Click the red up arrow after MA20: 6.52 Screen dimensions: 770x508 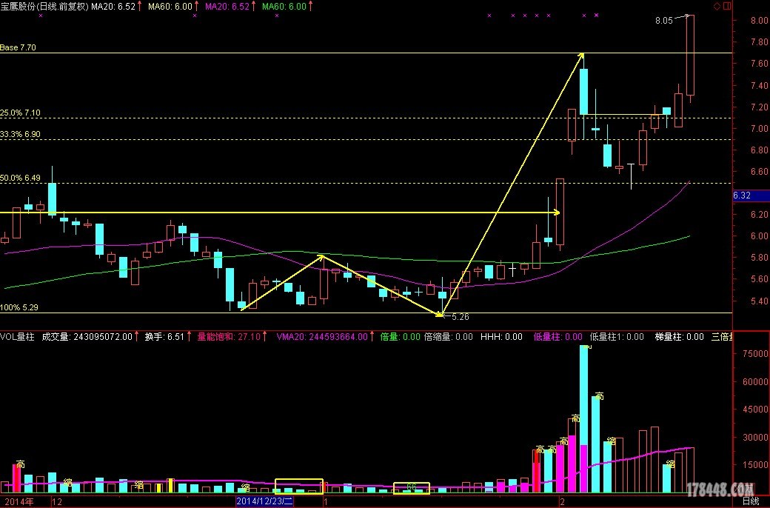pos(141,6)
